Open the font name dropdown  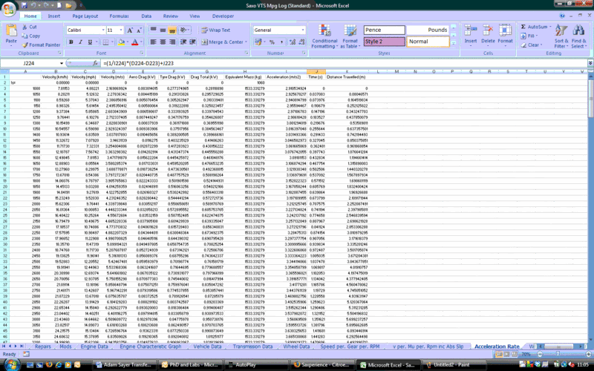(103, 30)
